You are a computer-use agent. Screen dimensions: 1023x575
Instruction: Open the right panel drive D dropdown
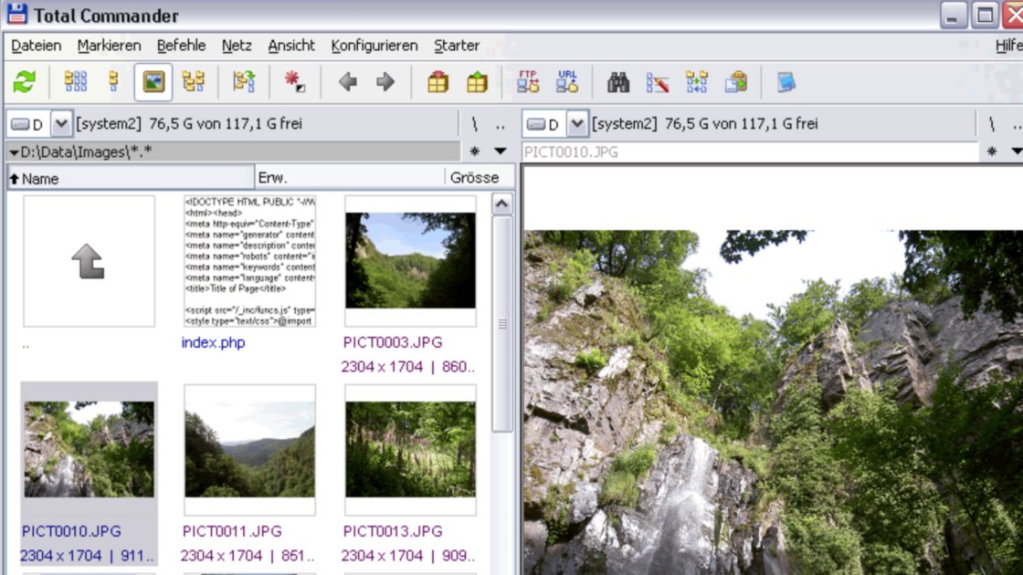click(x=577, y=124)
